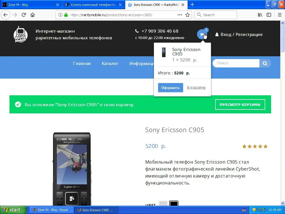Go to the browser home page

coord(33,15)
